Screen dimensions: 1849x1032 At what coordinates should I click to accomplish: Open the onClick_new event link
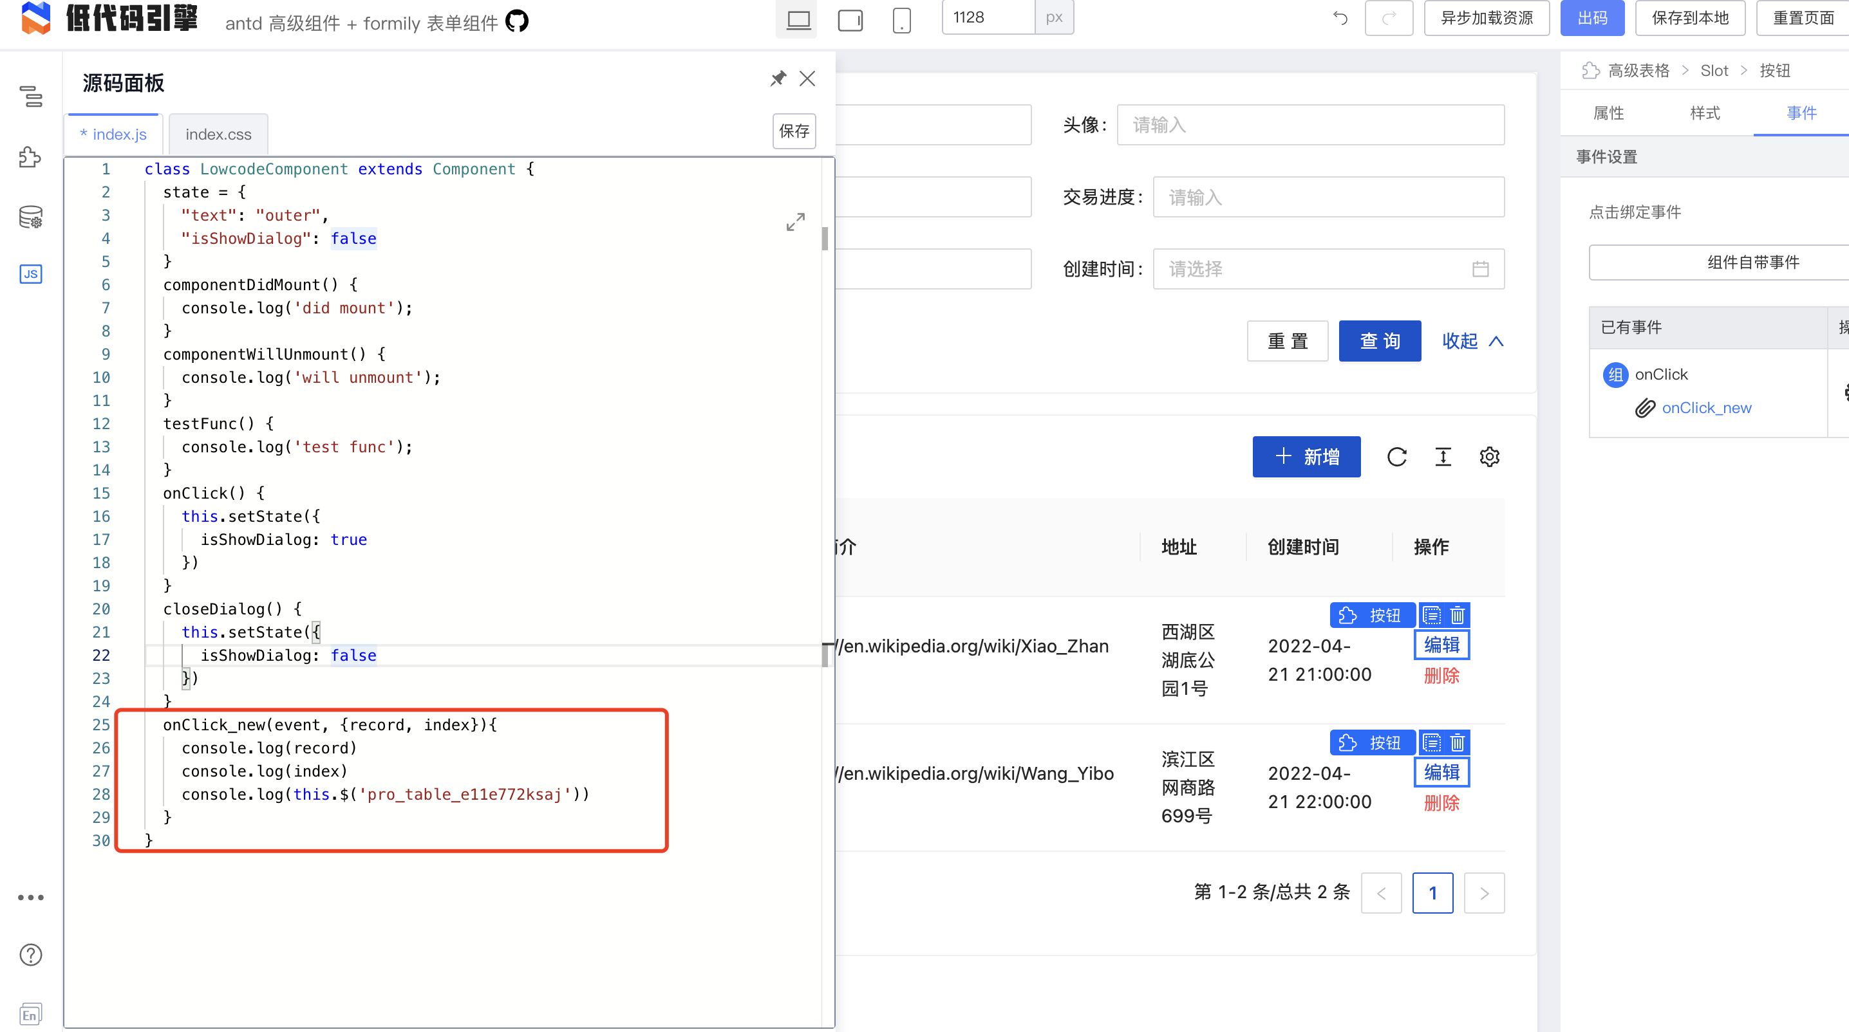(x=1706, y=408)
